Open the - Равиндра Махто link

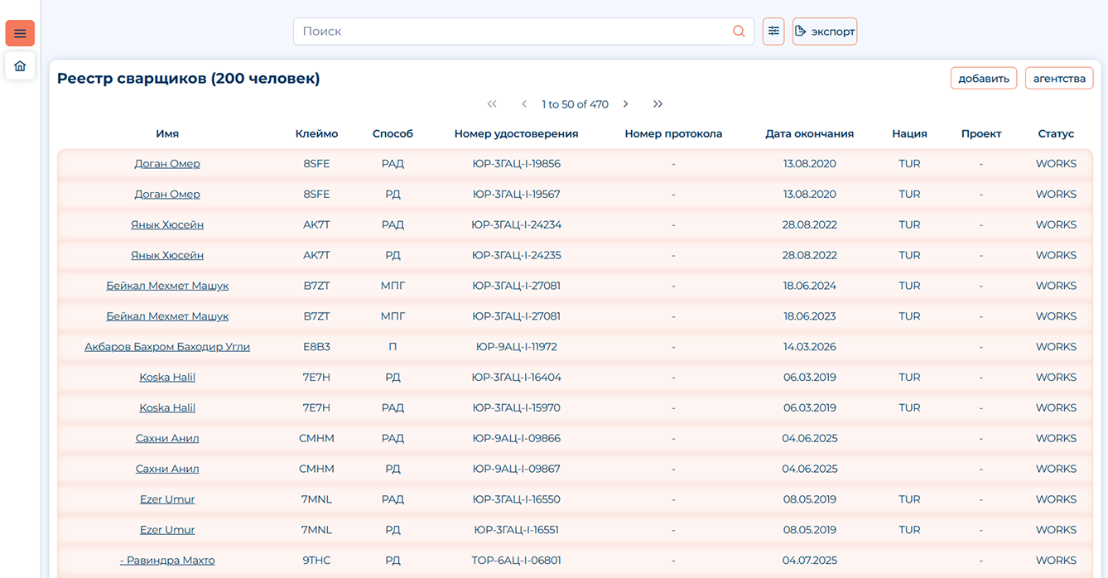point(167,561)
